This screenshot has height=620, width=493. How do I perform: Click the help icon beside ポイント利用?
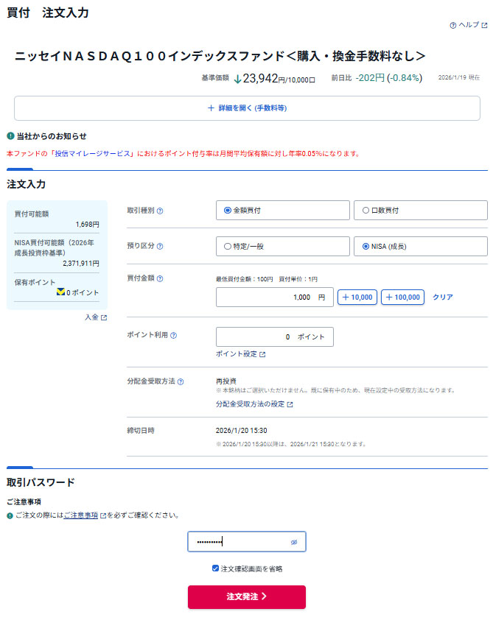[x=173, y=335]
